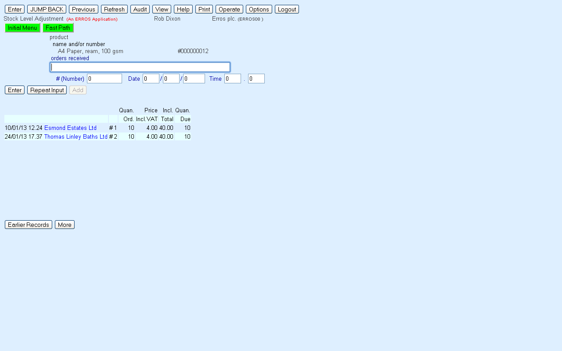Click the # (Number) input field
Viewport: 562px width, 351px height.
tap(104, 79)
